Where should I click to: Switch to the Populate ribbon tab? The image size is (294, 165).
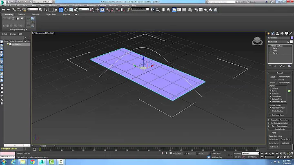click(x=67, y=14)
